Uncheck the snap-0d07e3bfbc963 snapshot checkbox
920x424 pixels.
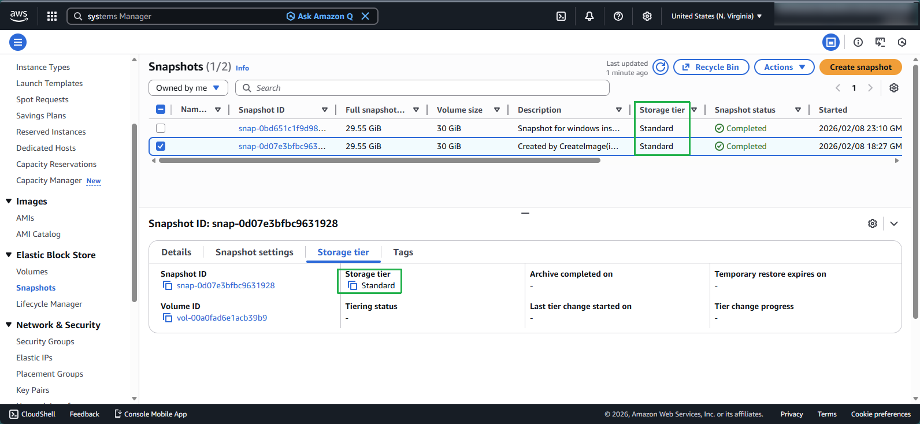coord(161,146)
